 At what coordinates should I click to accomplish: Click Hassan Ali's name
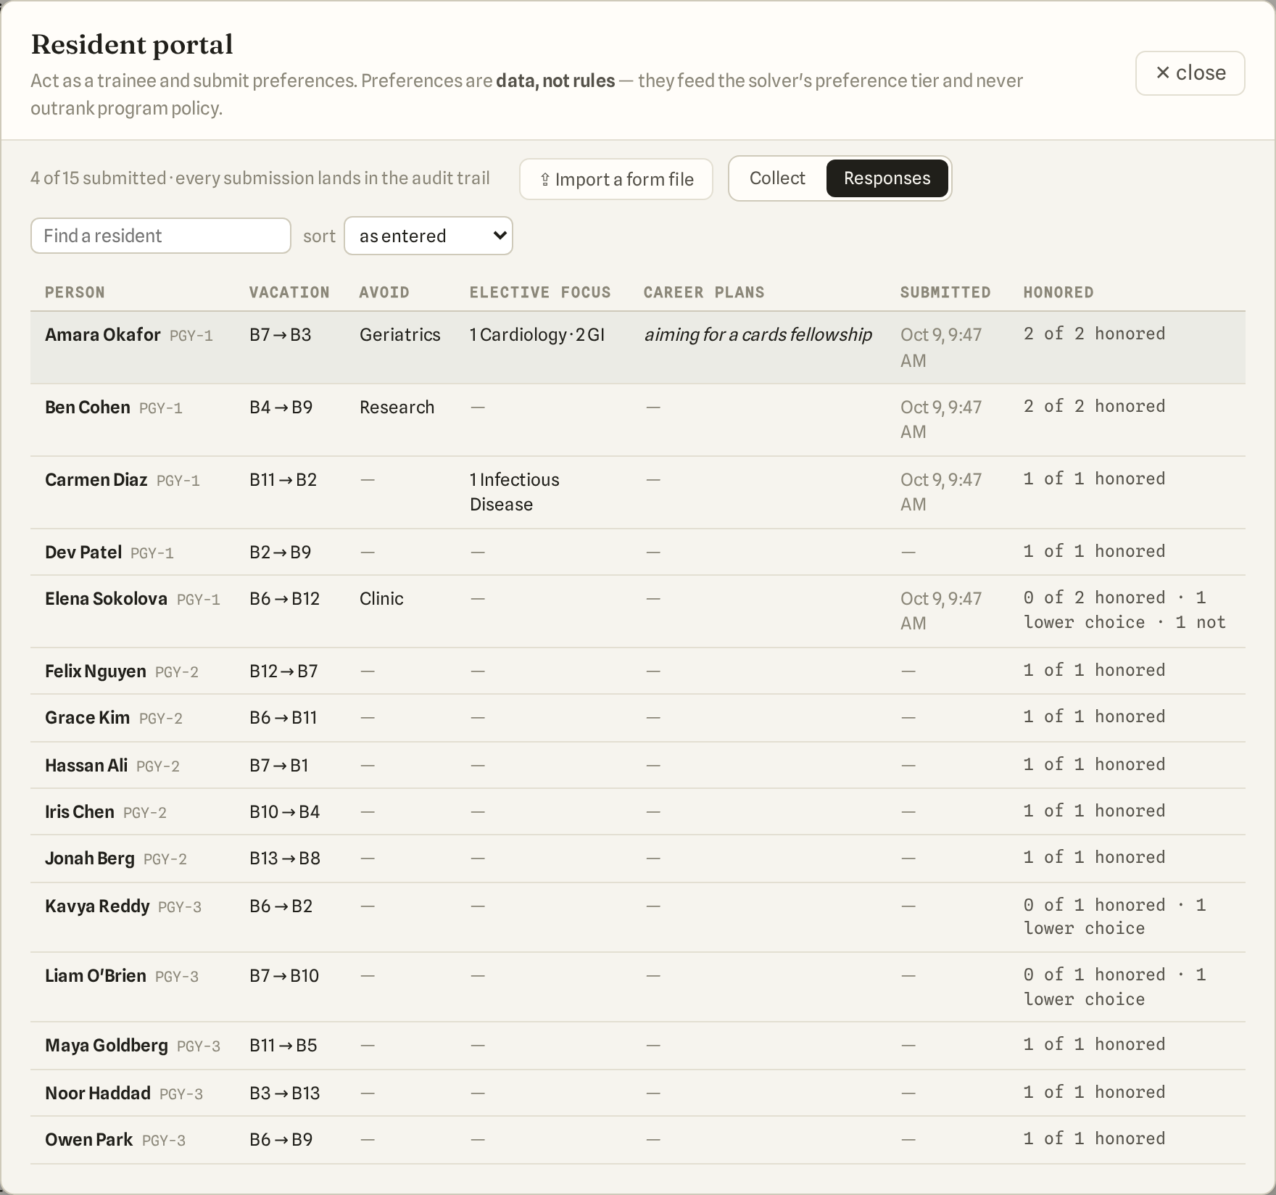(86, 765)
